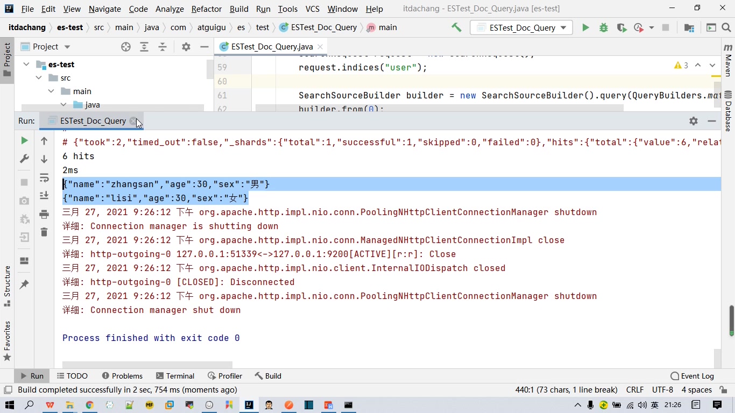The height and width of the screenshot is (413, 735).
Task: Rerun the application in the Run panel
Action: pyautogui.click(x=24, y=140)
